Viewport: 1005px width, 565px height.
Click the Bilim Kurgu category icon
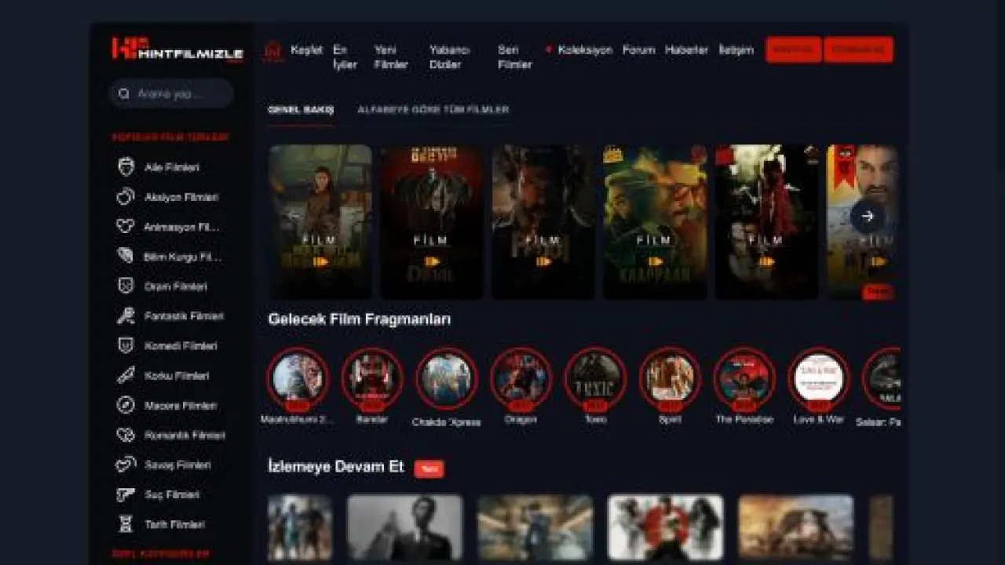[126, 256]
